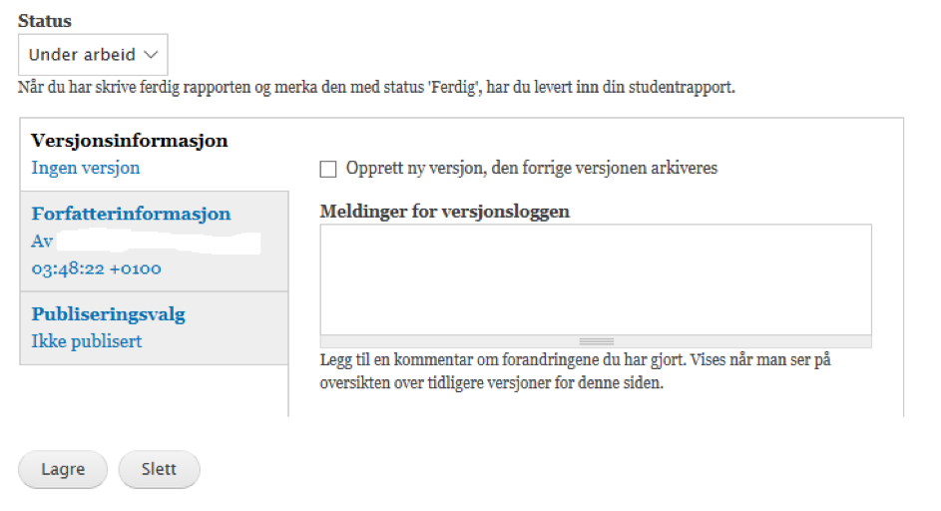Click the "Status" field label
The width and height of the screenshot is (941, 511).
click(45, 20)
